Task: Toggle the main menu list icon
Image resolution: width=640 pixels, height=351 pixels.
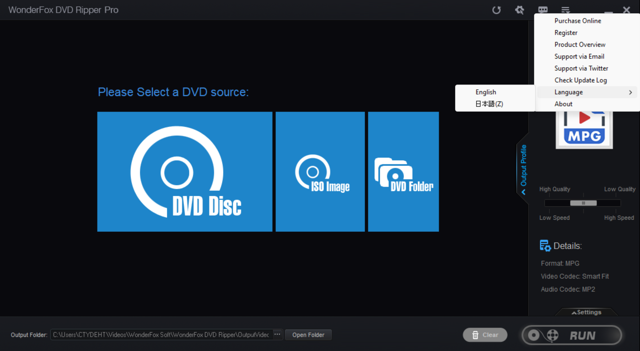Action: (565, 10)
